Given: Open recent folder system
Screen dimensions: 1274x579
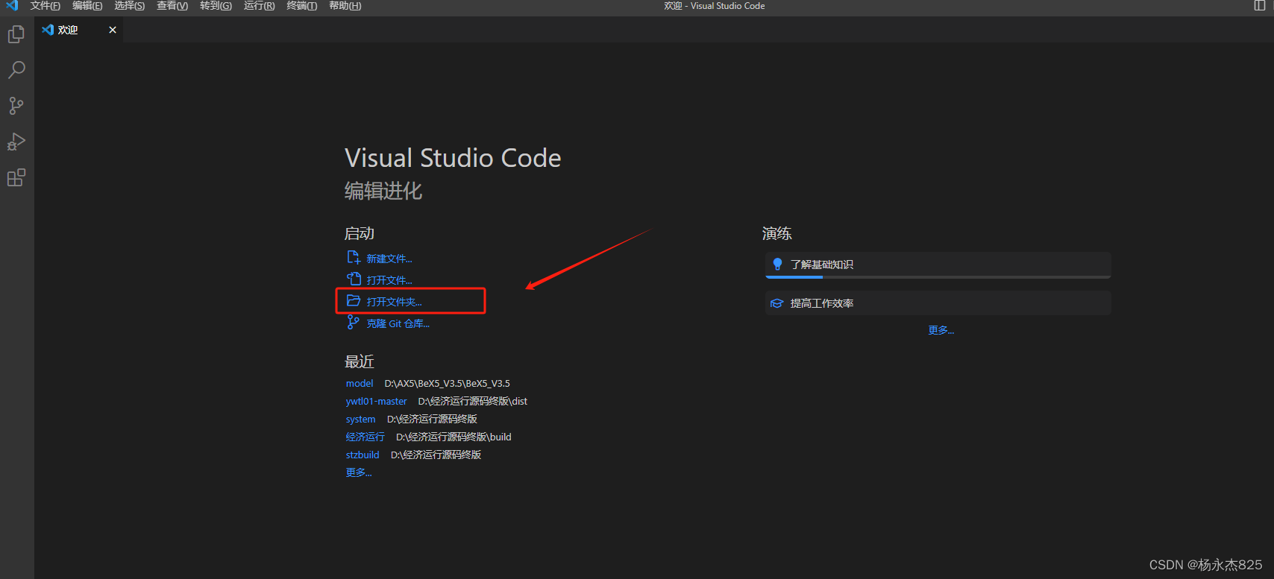Looking at the screenshot, I should click(x=361, y=419).
